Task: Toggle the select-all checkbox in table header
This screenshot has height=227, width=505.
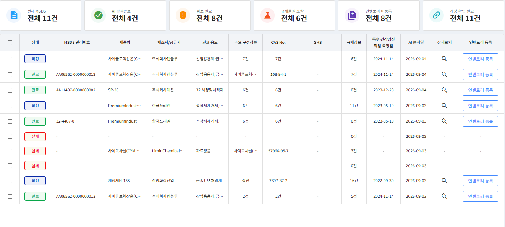Action: tap(10, 43)
